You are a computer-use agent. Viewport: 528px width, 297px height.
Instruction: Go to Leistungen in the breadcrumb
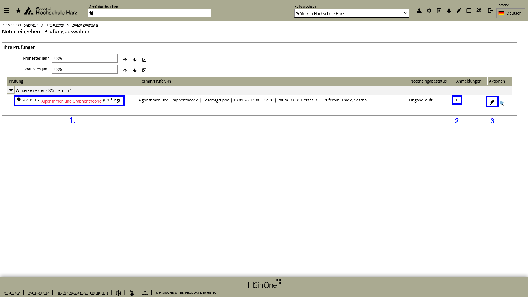pyautogui.click(x=55, y=25)
